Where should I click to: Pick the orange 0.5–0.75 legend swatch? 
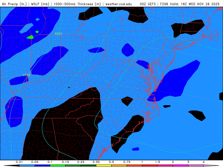pos(119,166)
